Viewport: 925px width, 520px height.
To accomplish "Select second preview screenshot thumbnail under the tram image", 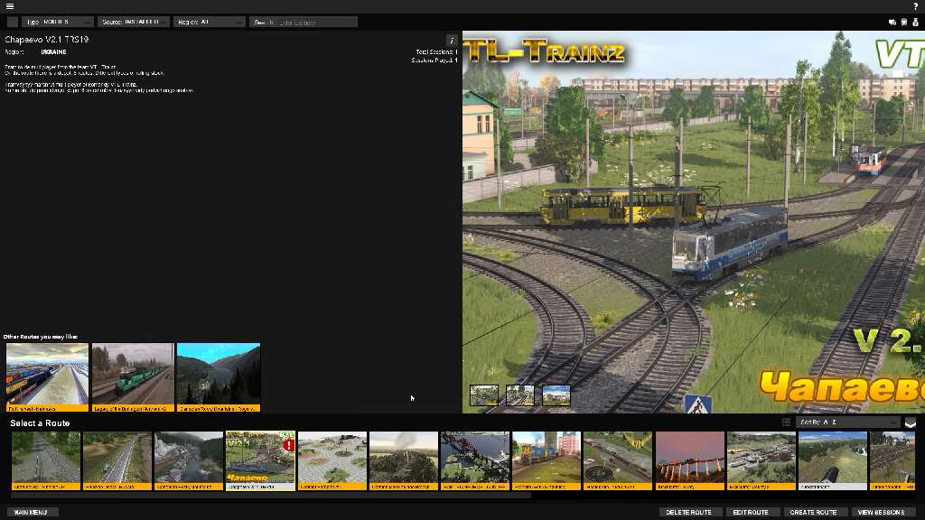I will click(x=520, y=395).
